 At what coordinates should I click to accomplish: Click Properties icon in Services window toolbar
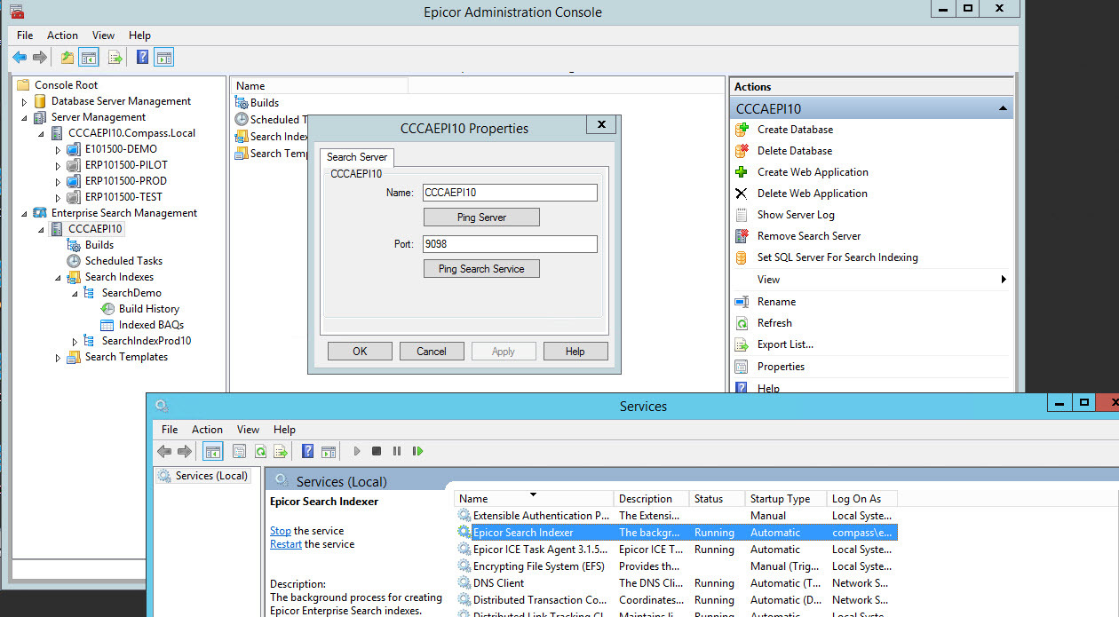pyautogui.click(x=239, y=451)
